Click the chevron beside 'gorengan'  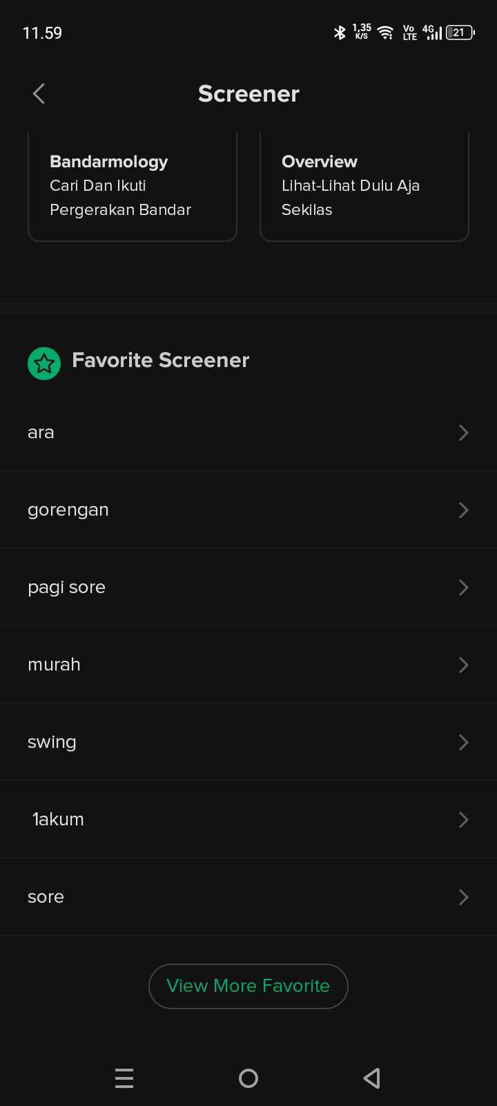click(x=463, y=510)
